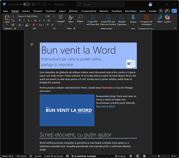Collapse the ribbon with the chevron
This screenshot has width=179, height=158.
(x=175, y=28)
